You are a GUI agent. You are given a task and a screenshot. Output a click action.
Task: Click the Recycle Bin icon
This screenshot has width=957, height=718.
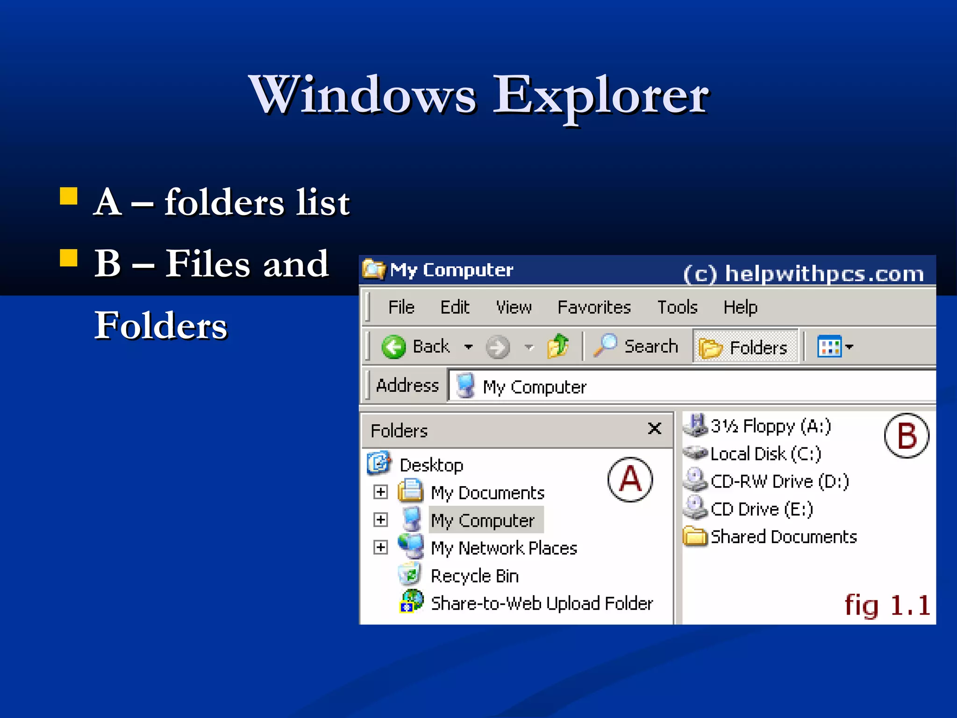[x=410, y=574]
